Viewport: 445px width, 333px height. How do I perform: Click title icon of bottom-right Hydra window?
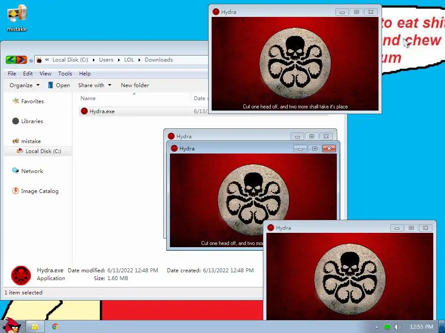[271, 228]
